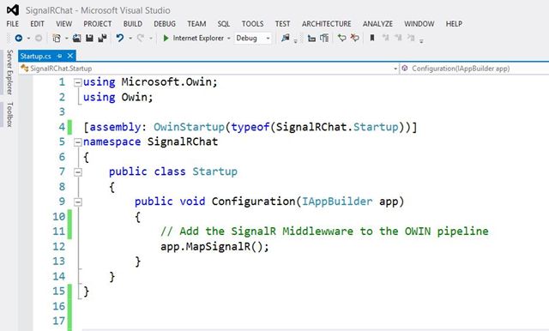Toggle a bookmark with the bookmark icon

click(372, 38)
